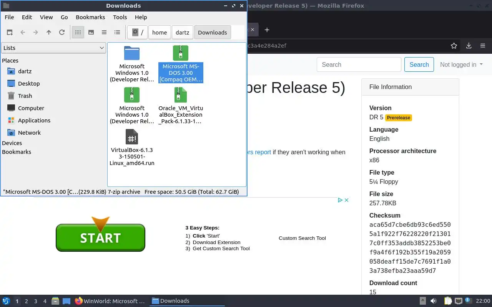Expand the 'Lists' side pane dropdown
Image resolution: width=492 pixels, height=307 pixels.
point(53,48)
